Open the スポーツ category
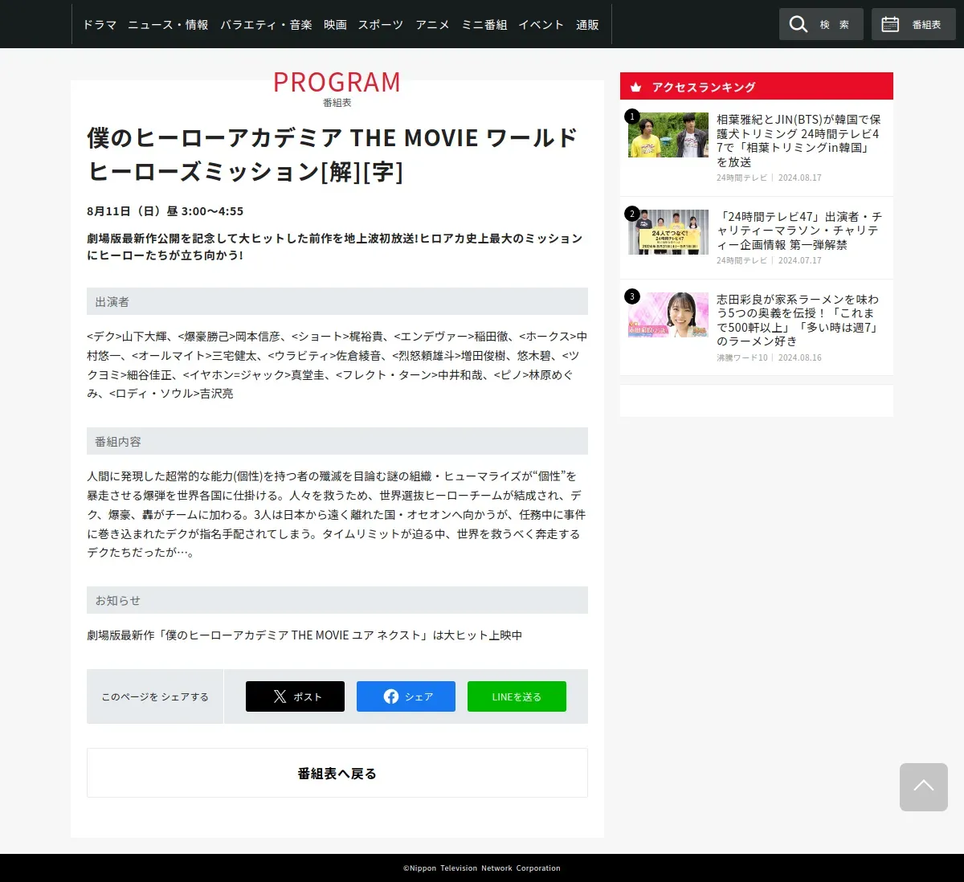The height and width of the screenshot is (882, 964). (381, 25)
